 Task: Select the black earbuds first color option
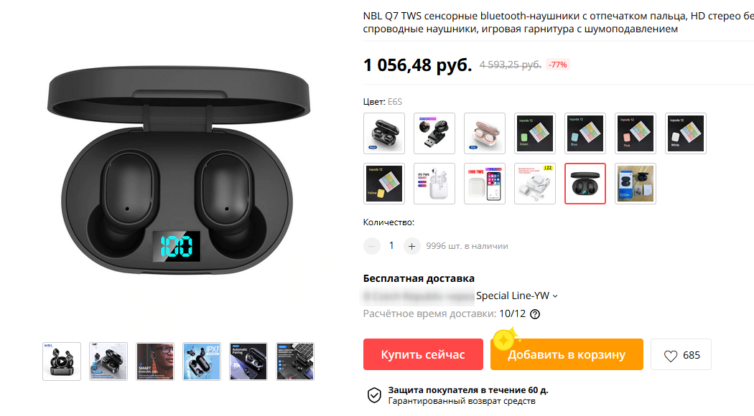pos(384,133)
